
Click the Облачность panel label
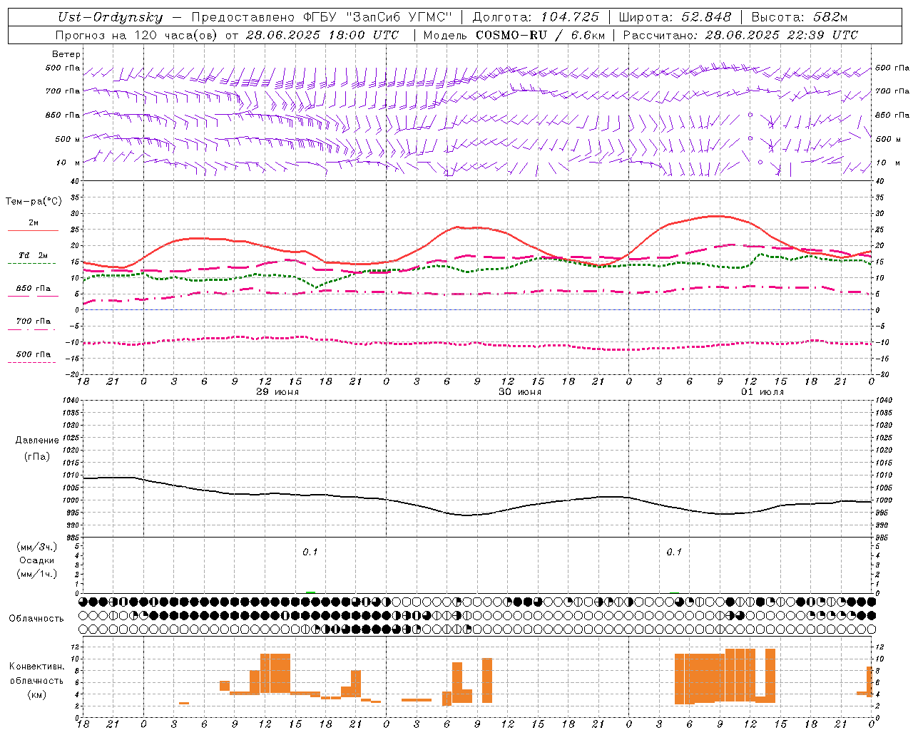36,618
